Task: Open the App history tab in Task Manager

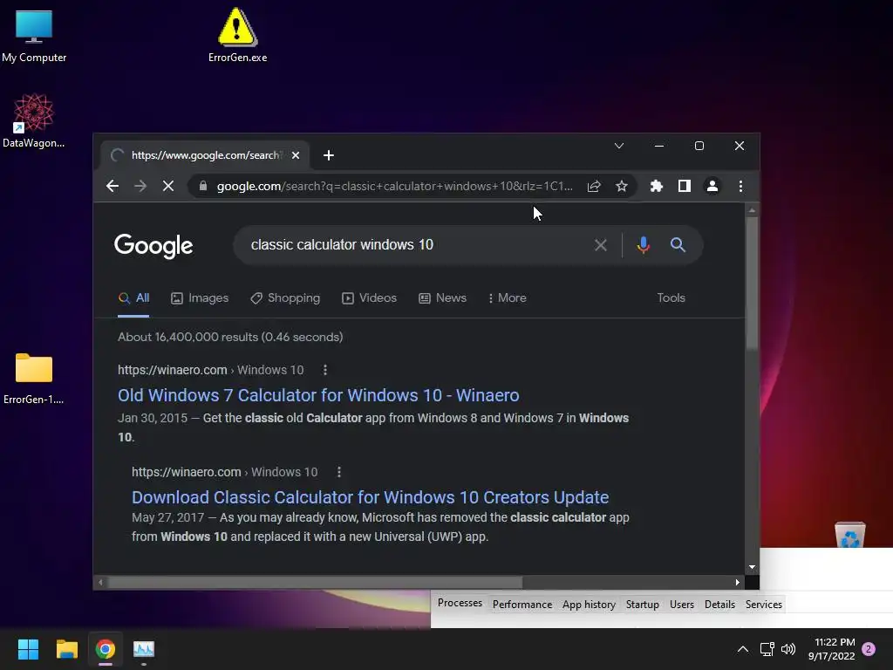Action: pos(589,605)
